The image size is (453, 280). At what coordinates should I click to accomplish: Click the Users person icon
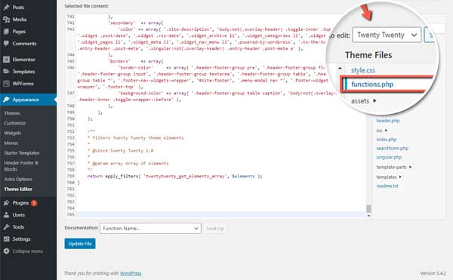point(6,215)
